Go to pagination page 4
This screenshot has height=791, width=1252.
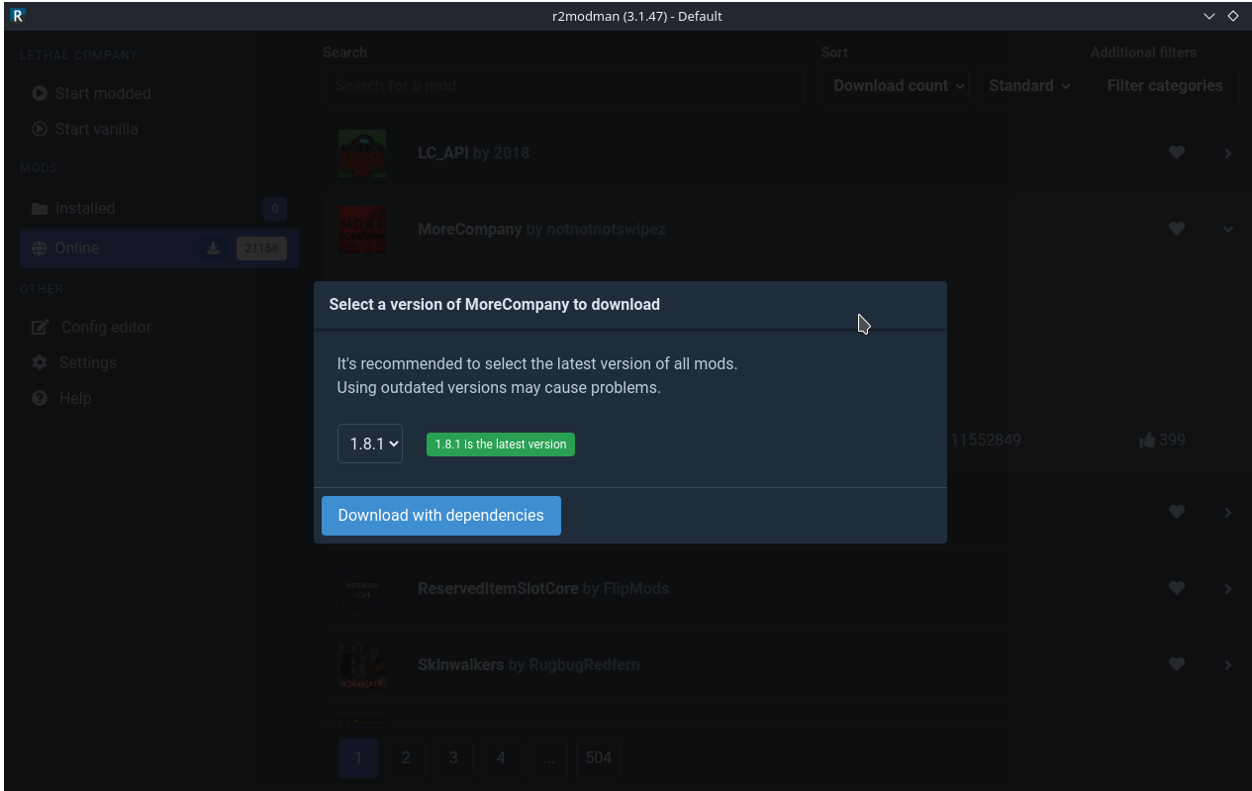point(501,758)
